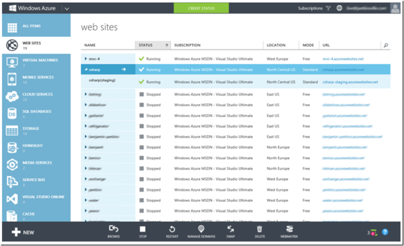Open the dropdown chevron beside Windows Azure

click(x=67, y=9)
